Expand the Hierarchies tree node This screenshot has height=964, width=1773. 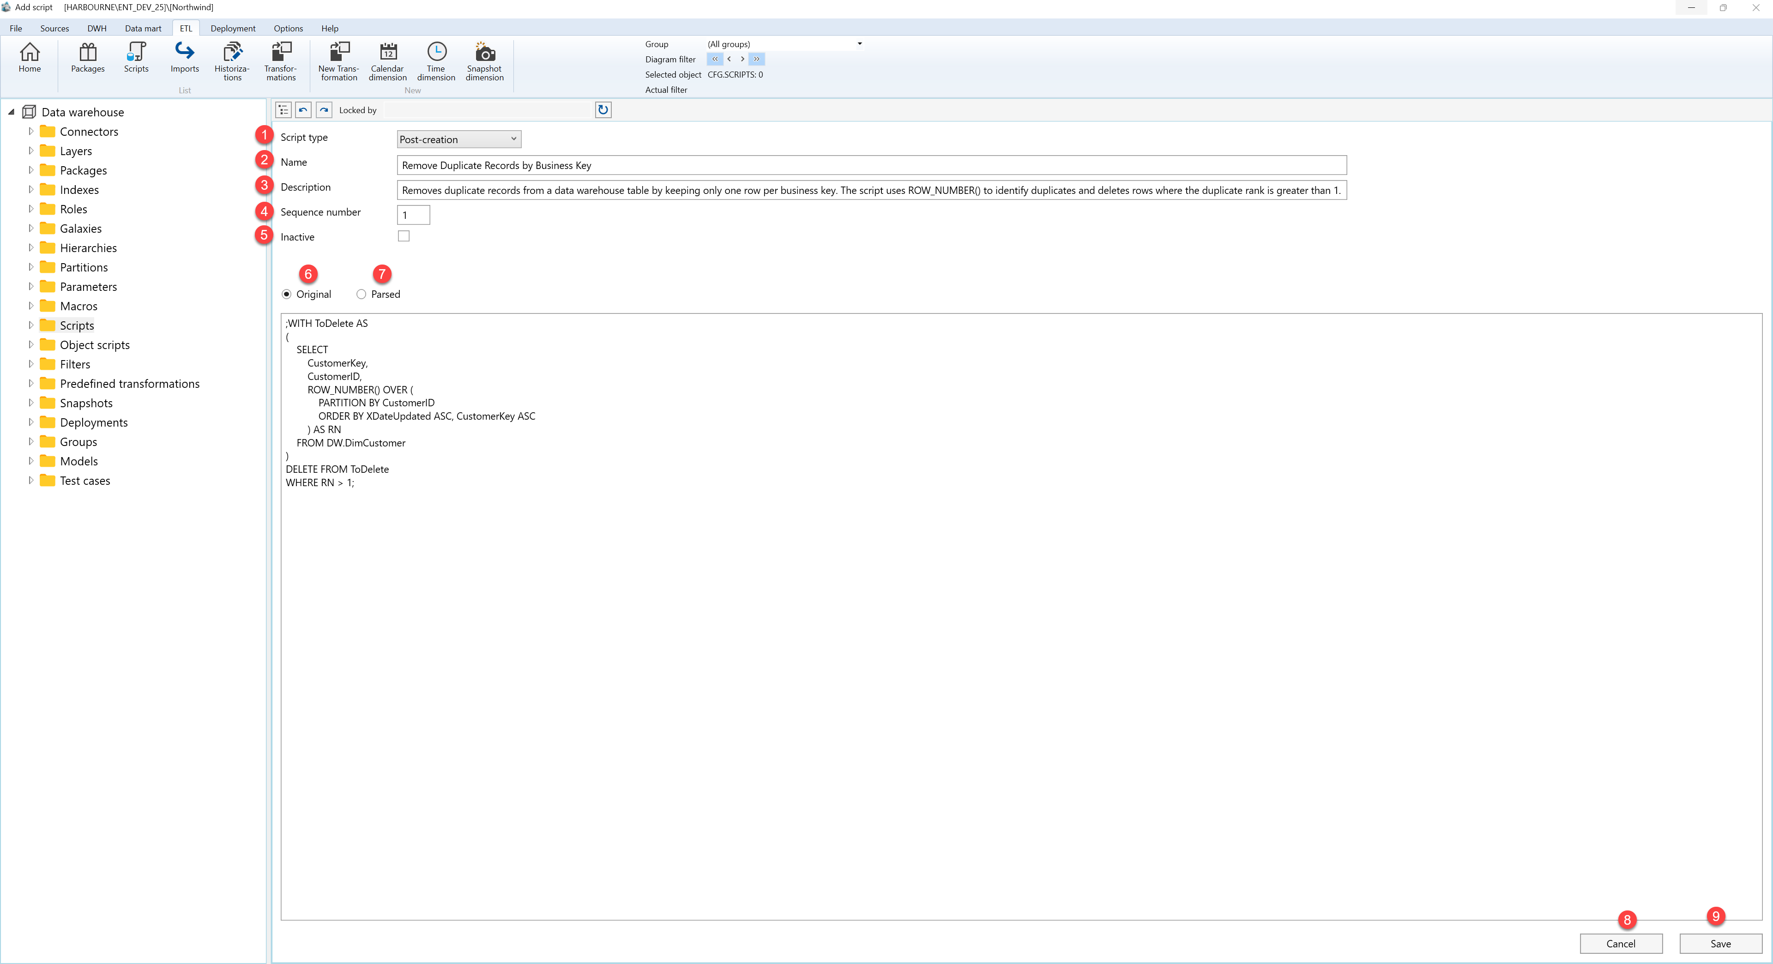pyautogui.click(x=30, y=247)
